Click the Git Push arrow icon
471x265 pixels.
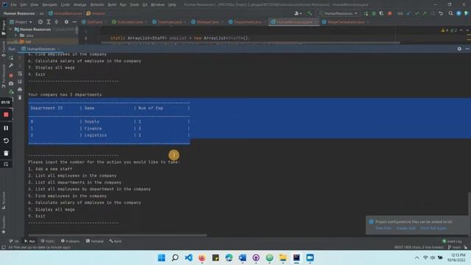pos(425,13)
